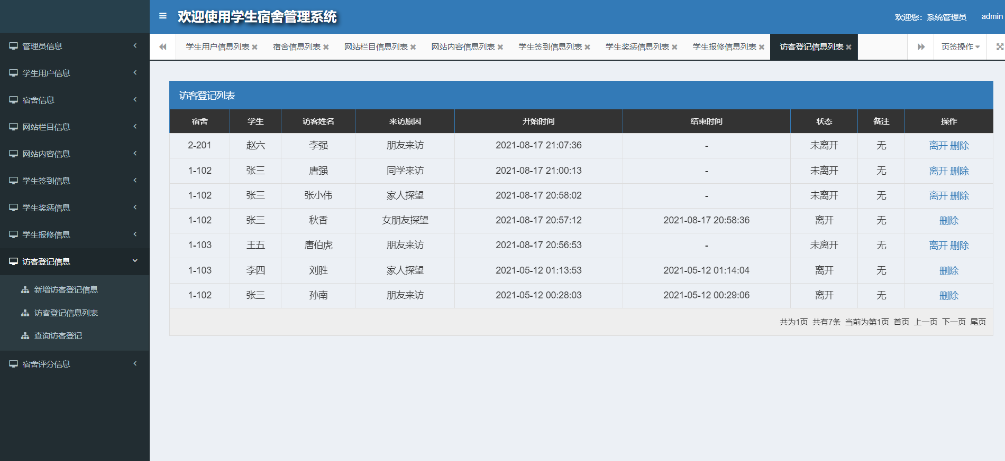Click the 网站内容信息 monitor icon

13,154
